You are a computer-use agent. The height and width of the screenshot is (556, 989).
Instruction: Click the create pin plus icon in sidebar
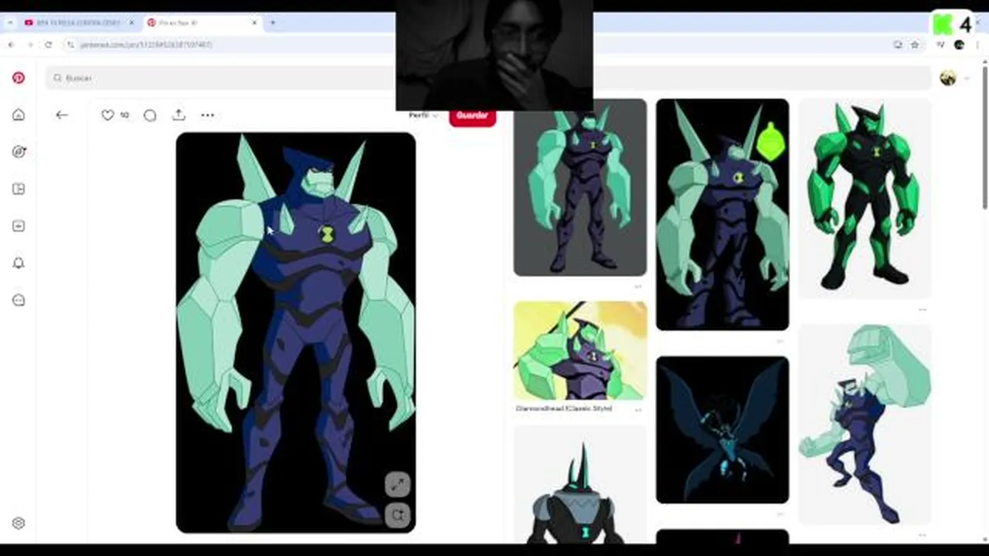click(x=19, y=226)
